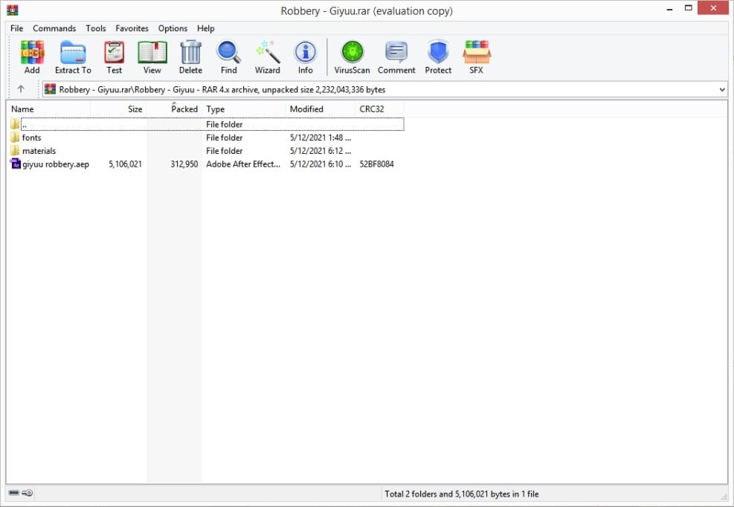The height and width of the screenshot is (507, 734).
Task: Click the After Effects file icon
Action: 16,164
